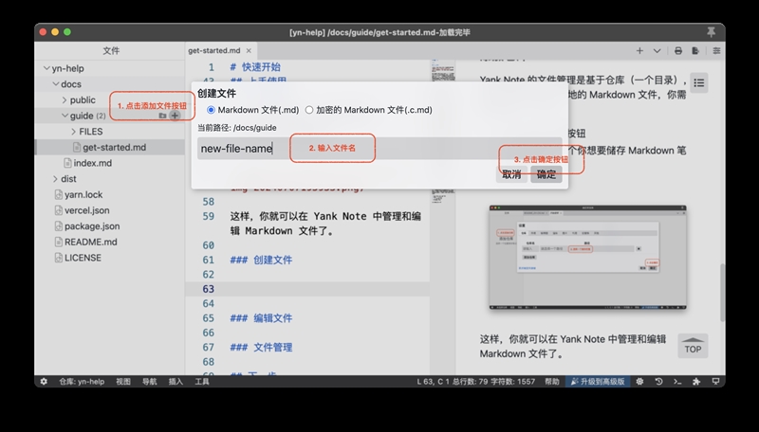Click the gear icon beside 仓库: yn-help

[44, 381]
